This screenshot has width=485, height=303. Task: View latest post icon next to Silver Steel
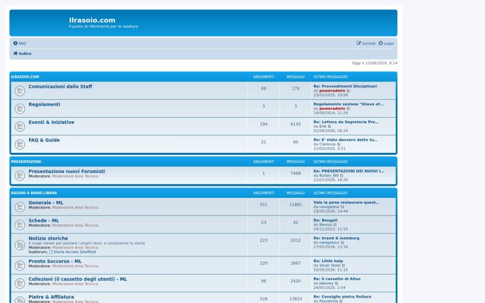[x=344, y=265]
